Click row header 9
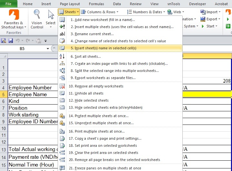 pos(4,122)
